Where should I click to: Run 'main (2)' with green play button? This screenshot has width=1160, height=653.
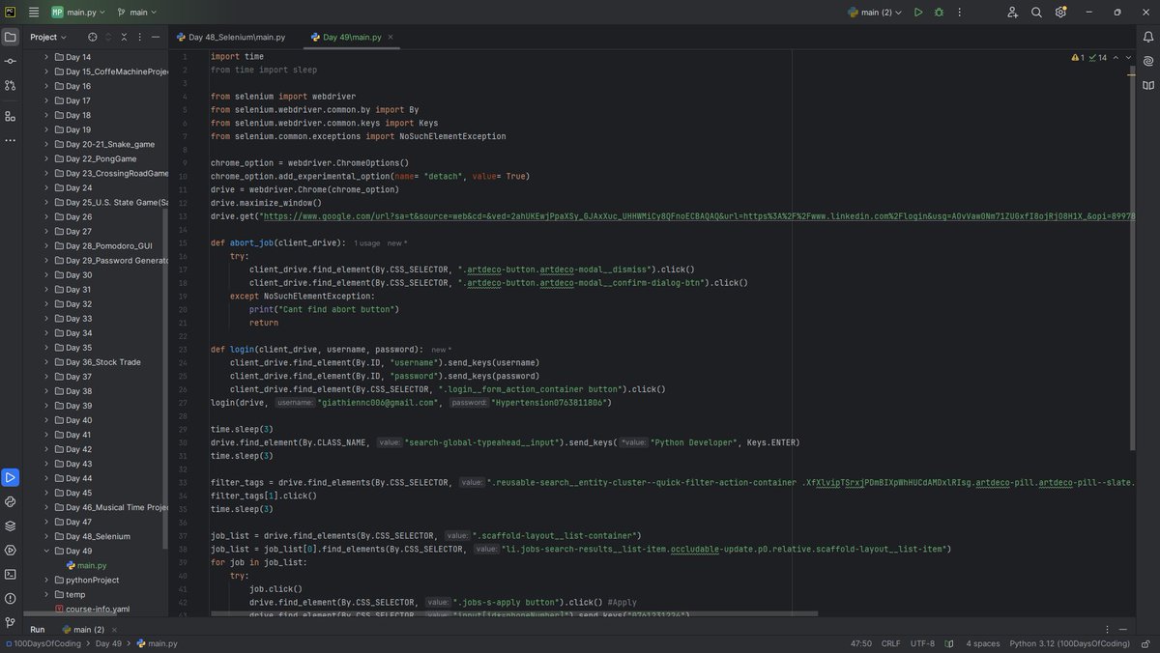[x=918, y=13]
